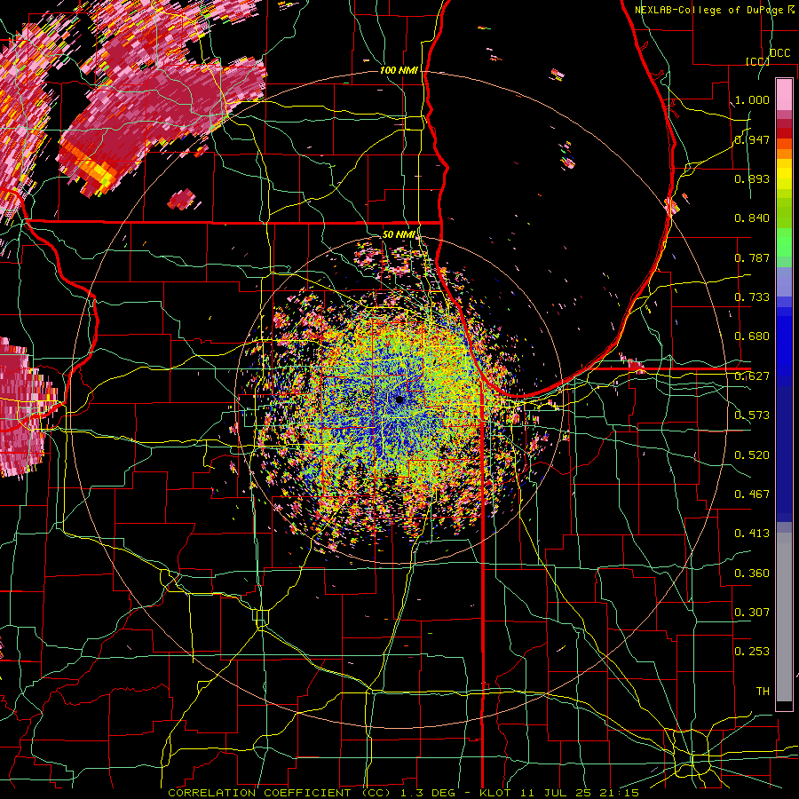Pick the yellow segment of the color bar

click(x=784, y=175)
